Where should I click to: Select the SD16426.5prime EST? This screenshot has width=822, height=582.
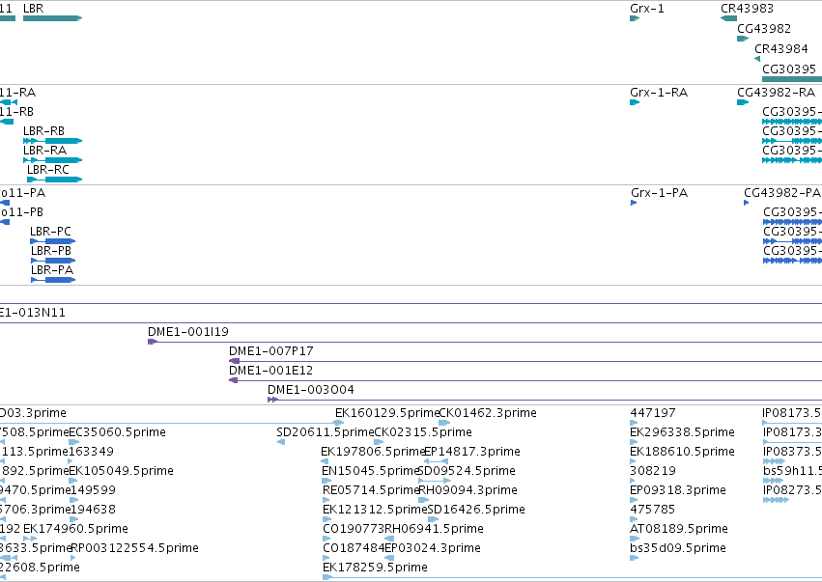click(433, 519)
